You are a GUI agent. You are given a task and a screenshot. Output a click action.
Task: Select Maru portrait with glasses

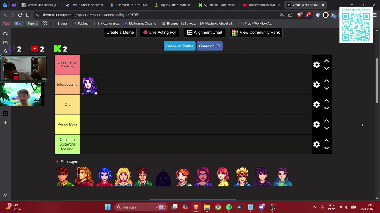coord(203,177)
